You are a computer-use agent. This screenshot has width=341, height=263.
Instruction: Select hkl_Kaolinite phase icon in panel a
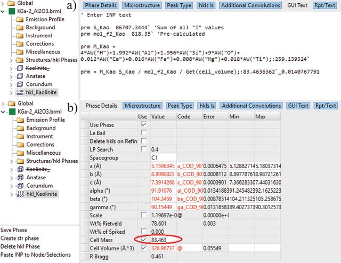[x=20, y=92]
